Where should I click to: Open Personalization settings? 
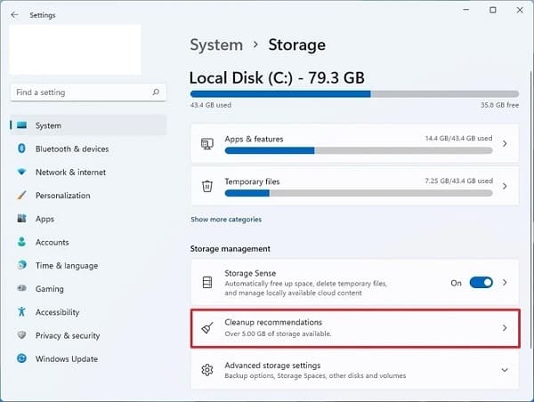pos(88,196)
